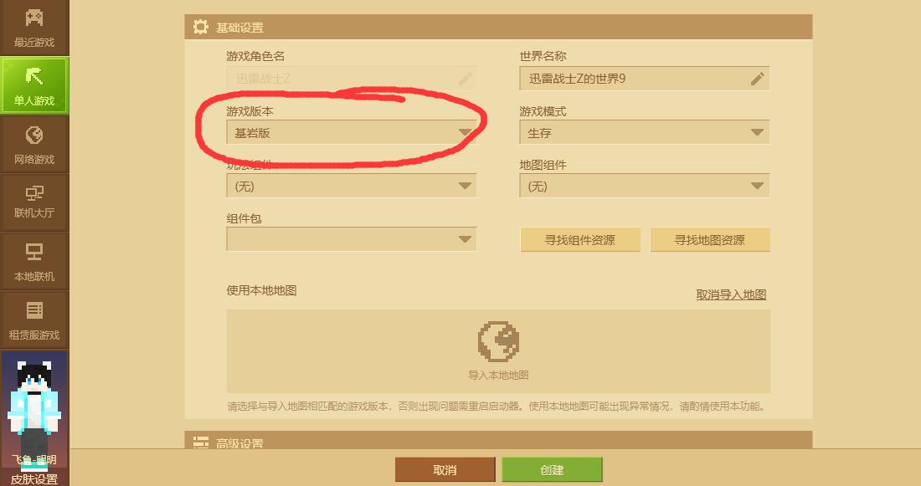This screenshot has width=921, height=486.
Task: Expand the 游戏模式 dropdown showing 生存
Action: coord(645,133)
